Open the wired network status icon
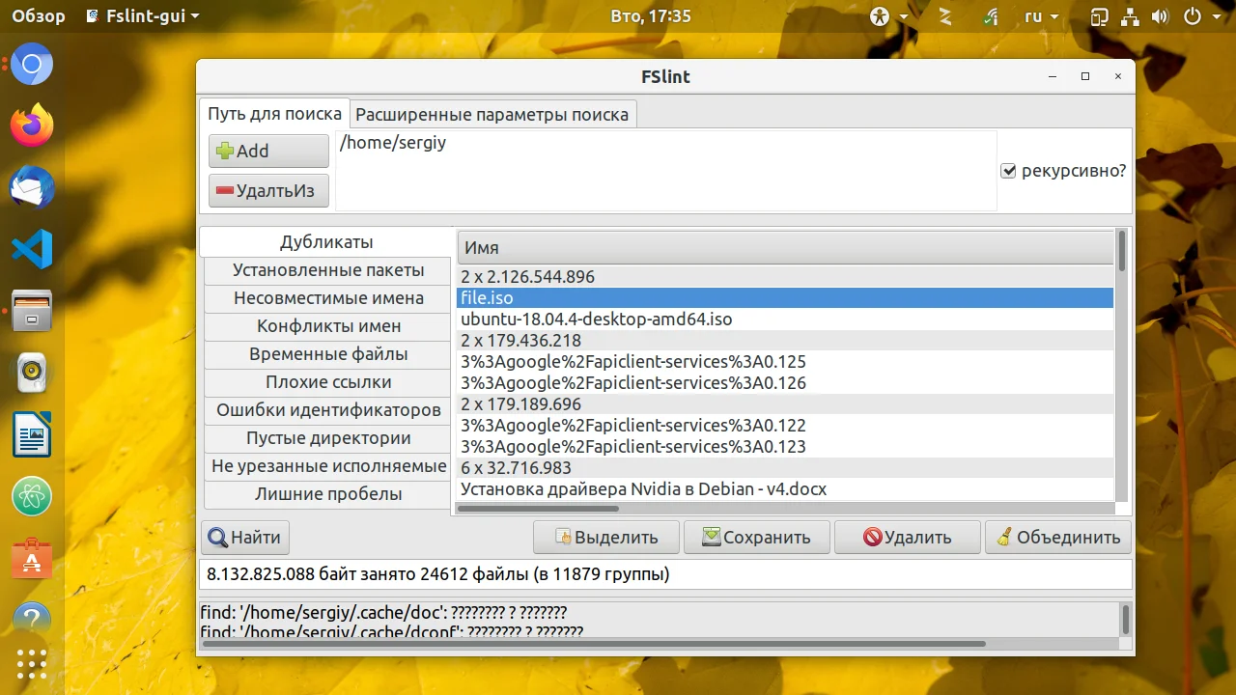The width and height of the screenshot is (1236, 695). click(x=1131, y=16)
